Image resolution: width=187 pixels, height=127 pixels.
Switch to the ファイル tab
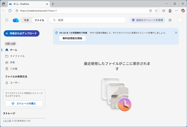point(39,20)
